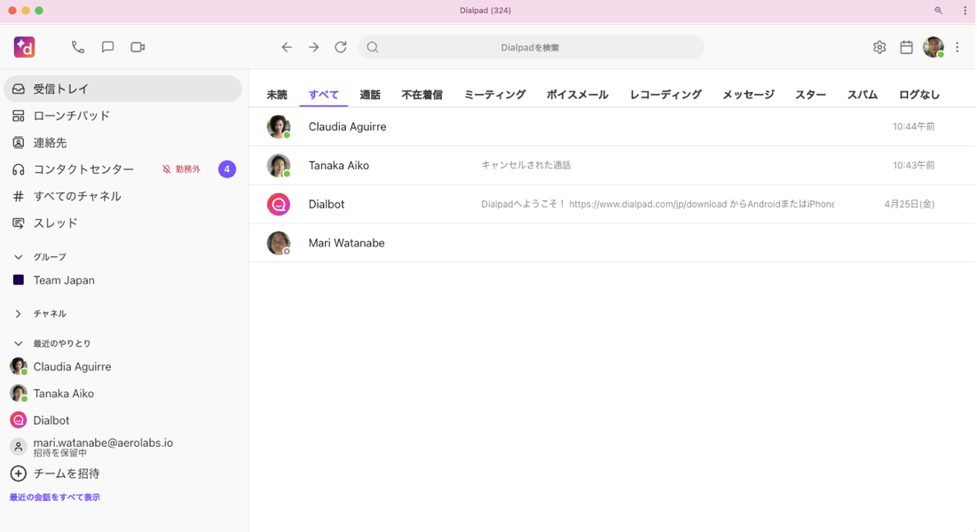The width and height of the screenshot is (977, 532).
Task: Switch to the ログなし tab
Action: 919,95
